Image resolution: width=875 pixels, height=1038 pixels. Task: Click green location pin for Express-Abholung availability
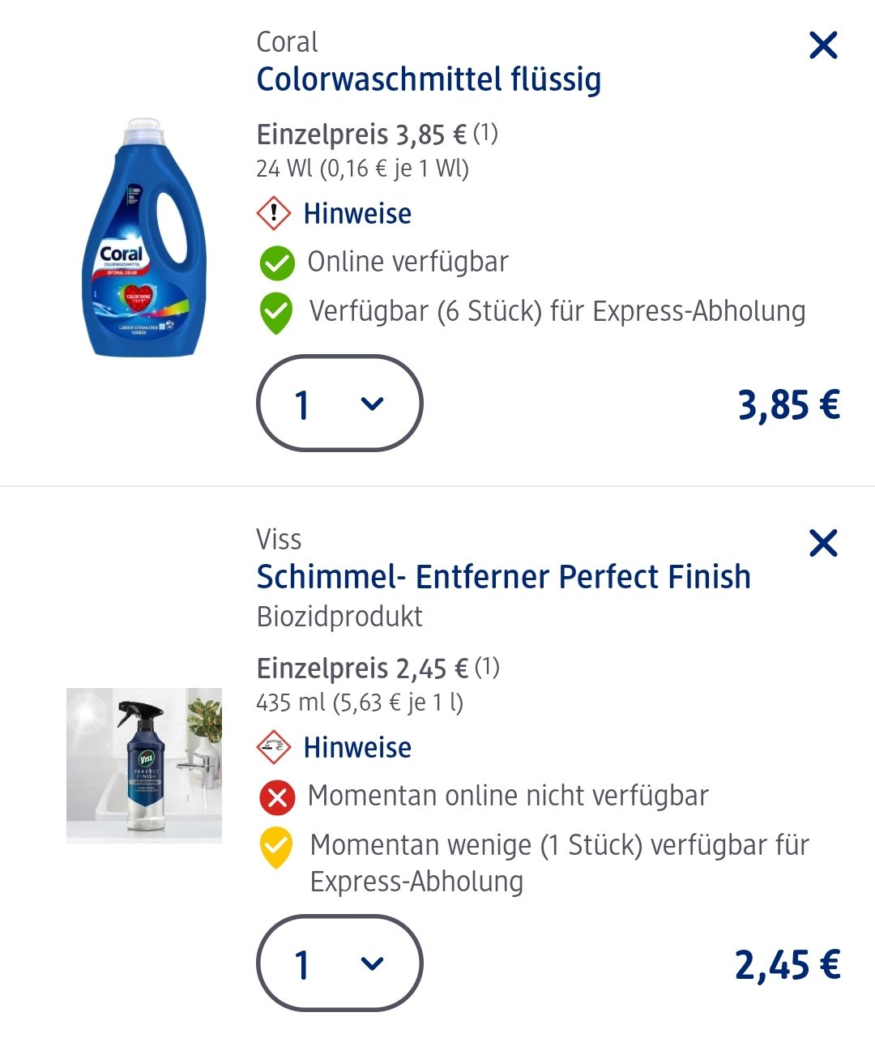pyautogui.click(x=276, y=314)
